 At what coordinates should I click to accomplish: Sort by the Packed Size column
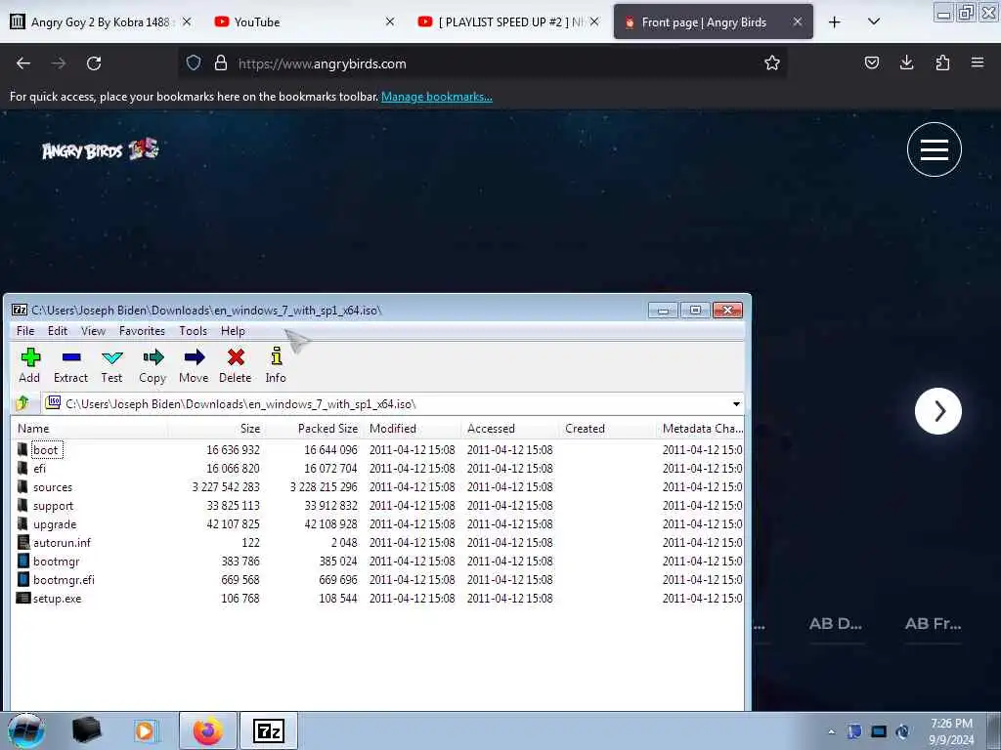click(314, 429)
